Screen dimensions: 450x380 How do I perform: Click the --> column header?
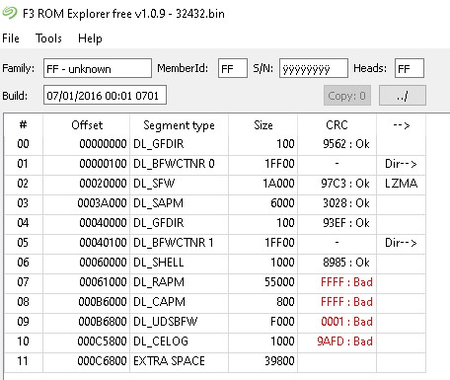tap(402, 125)
